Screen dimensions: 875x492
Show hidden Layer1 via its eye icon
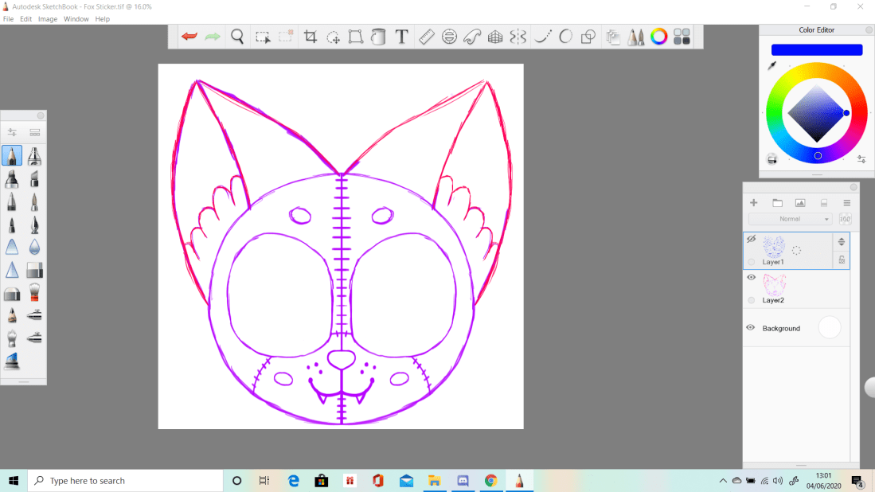(751, 239)
